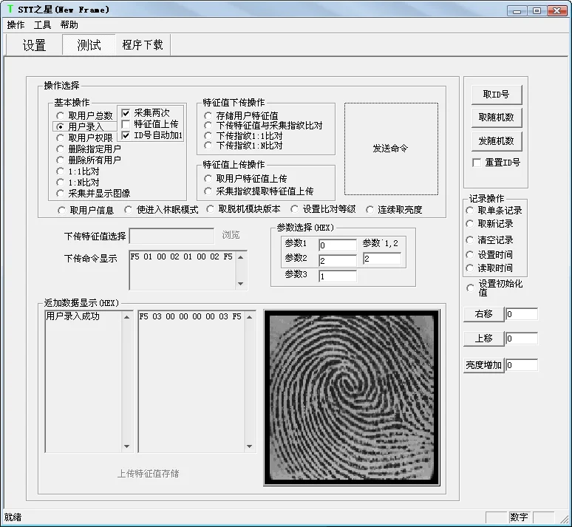
Task: Select 取新记录 record option
Action: pyautogui.click(x=490, y=224)
